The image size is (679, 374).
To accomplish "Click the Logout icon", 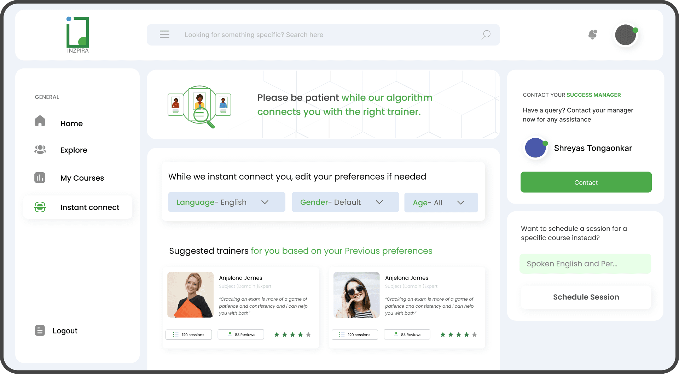I will pos(40,331).
